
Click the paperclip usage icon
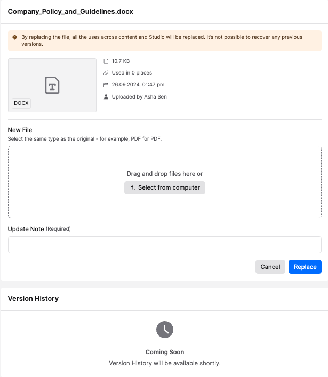point(106,73)
